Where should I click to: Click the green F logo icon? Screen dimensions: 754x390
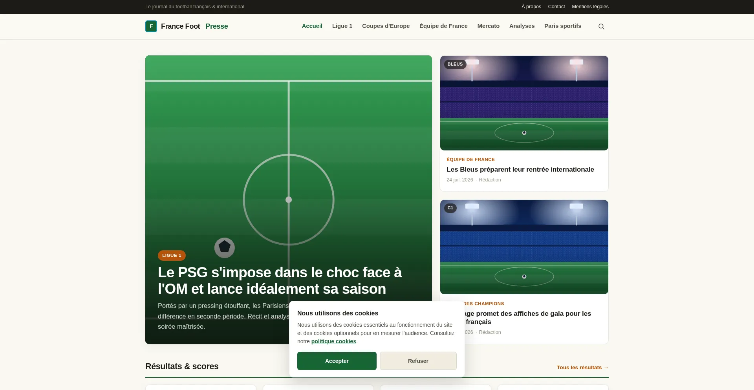pyautogui.click(x=151, y=26)
